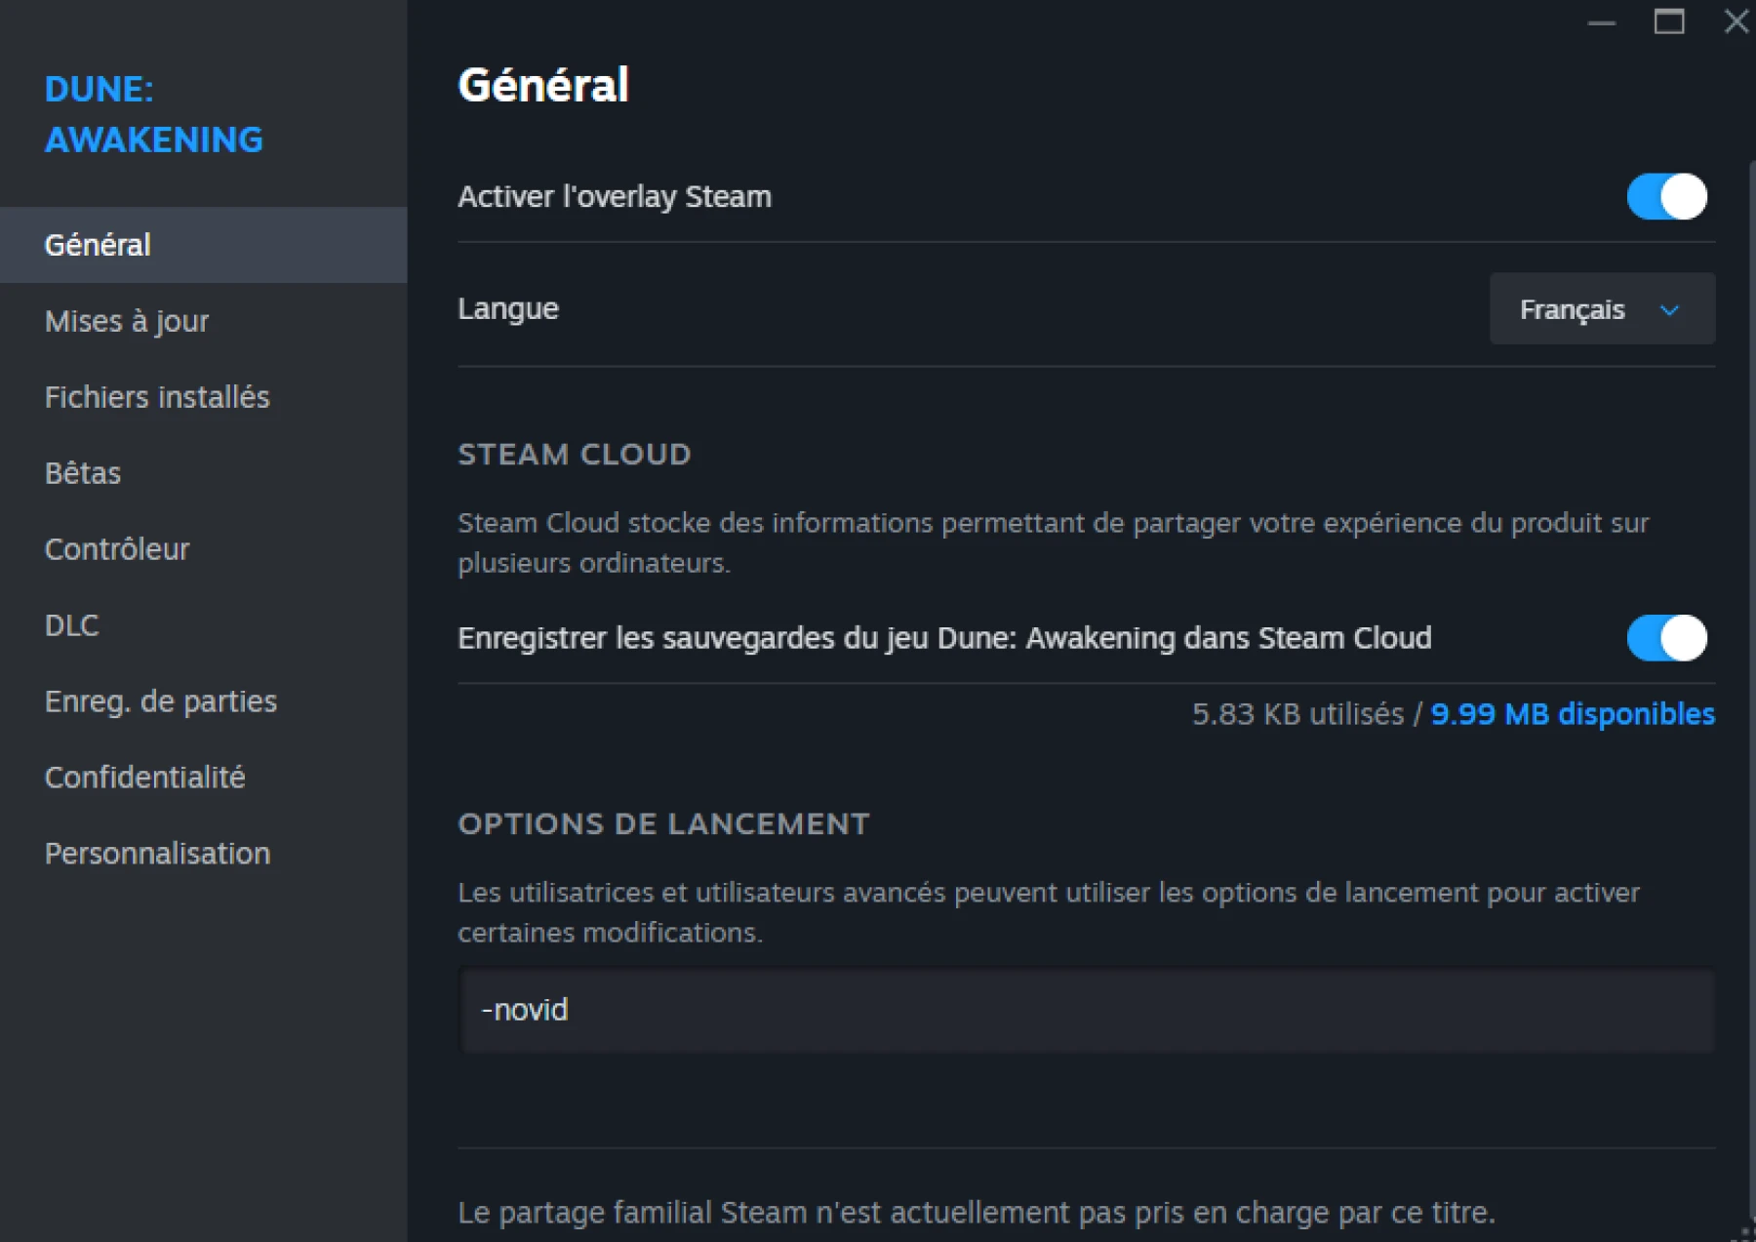
Task: Open the Confidentialité settings
Action: (x=144, y=777)
